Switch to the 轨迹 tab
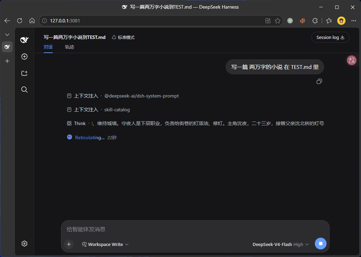The image size is (361, 257). click(x=70, y=47)
